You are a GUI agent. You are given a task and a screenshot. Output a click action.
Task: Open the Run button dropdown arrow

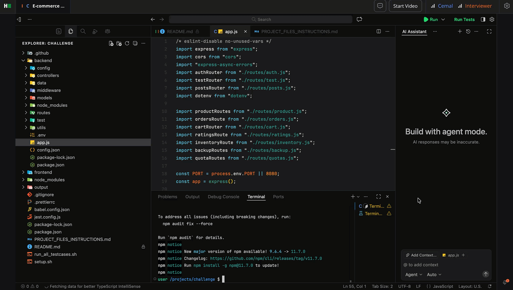tap(444, 19)
